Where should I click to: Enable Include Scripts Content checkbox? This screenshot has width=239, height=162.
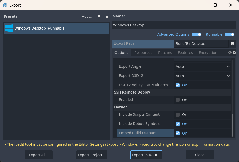pyautogui.click(x=178, y=115)
